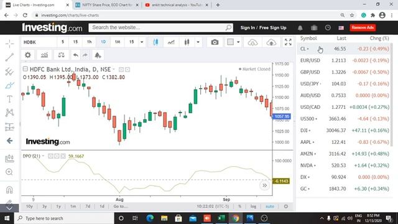Click the Windows Start button

7,218
